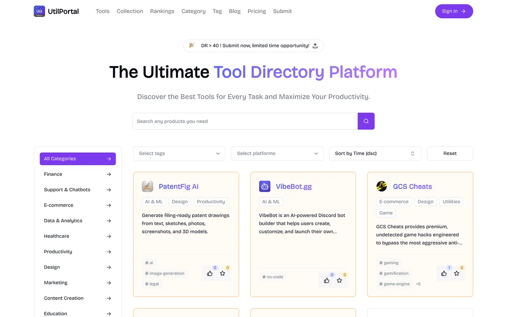
Task: Open Collection in the top navigation
Action: (130, 11)
